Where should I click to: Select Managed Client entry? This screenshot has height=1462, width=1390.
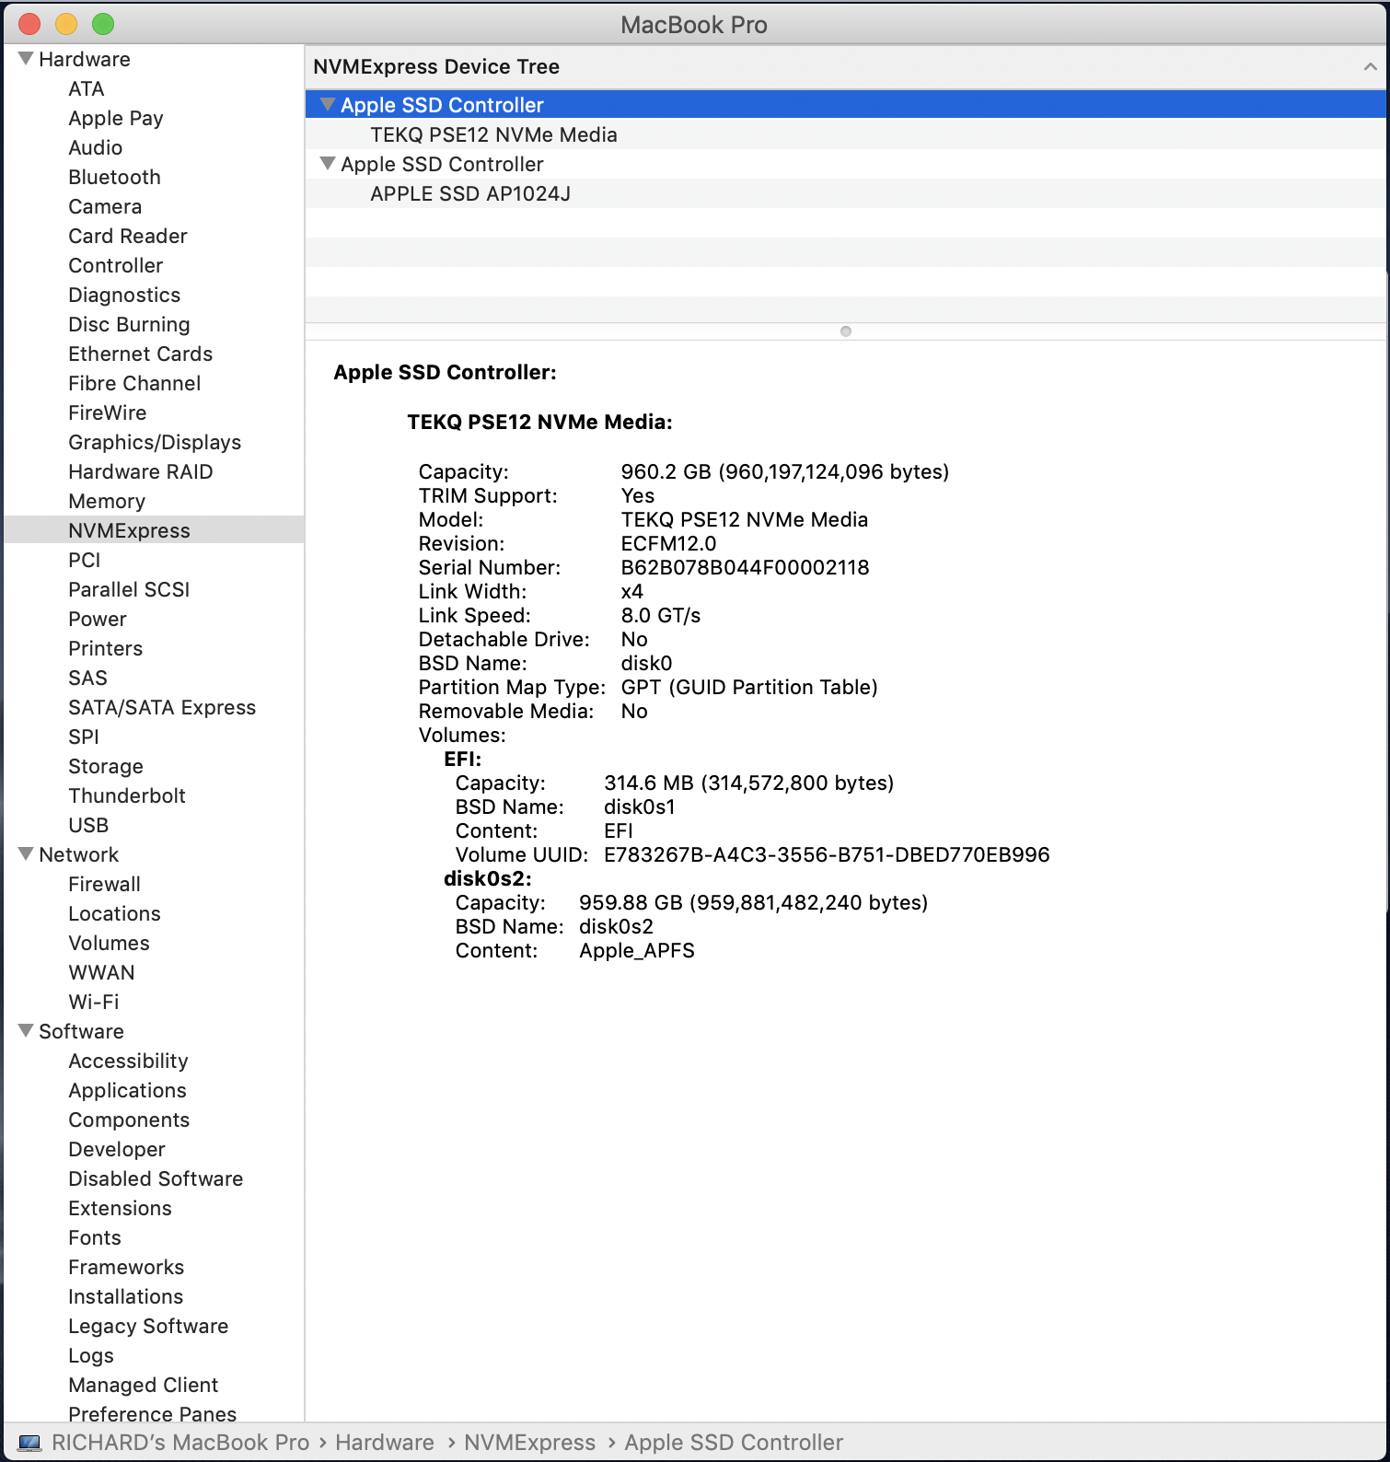pos(144,1385)
